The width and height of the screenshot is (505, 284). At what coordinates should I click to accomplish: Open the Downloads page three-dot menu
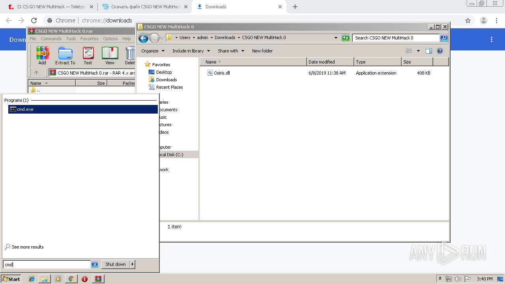(x=492, y=39)
